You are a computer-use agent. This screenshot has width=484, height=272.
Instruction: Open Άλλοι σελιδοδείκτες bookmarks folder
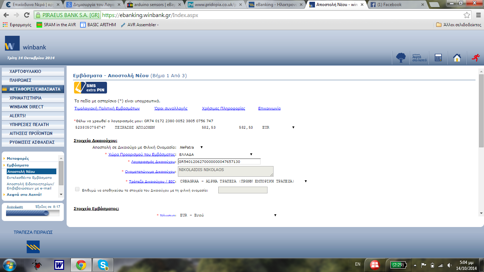point(458,25)
